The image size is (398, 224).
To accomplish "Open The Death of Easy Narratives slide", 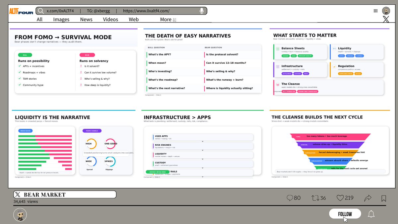I will coord(204,62).
